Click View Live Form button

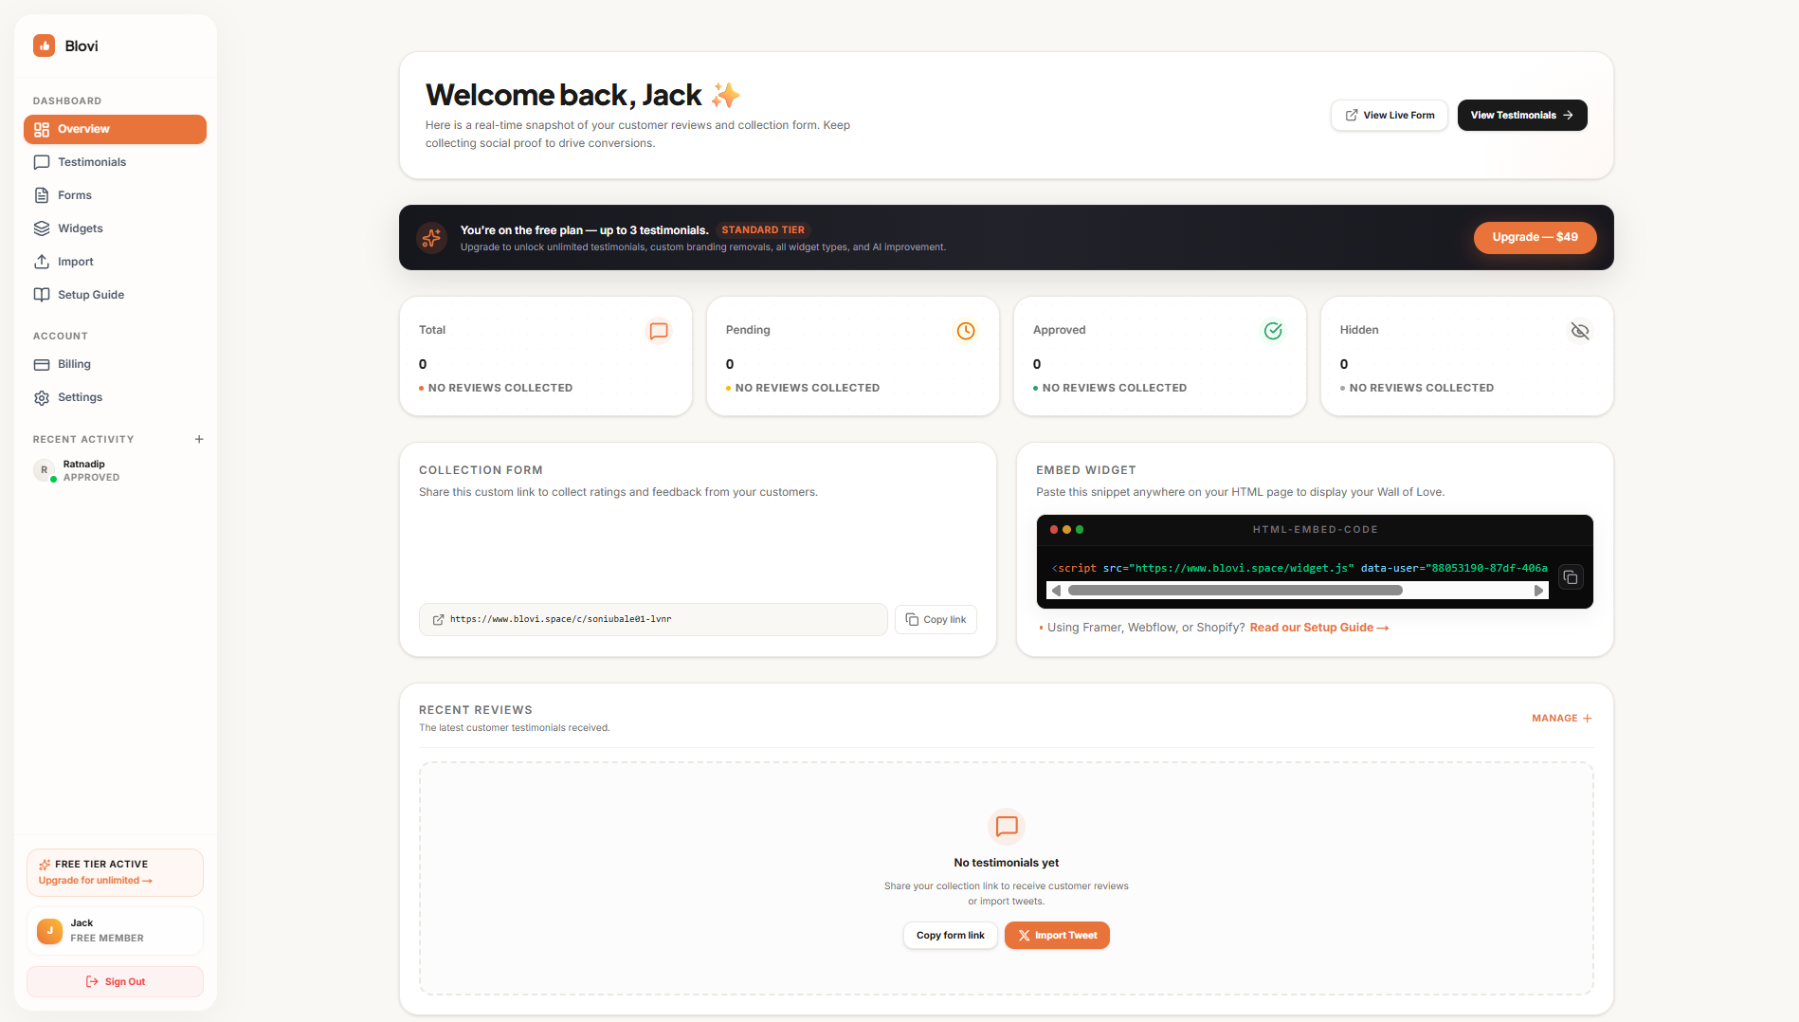1389,115
